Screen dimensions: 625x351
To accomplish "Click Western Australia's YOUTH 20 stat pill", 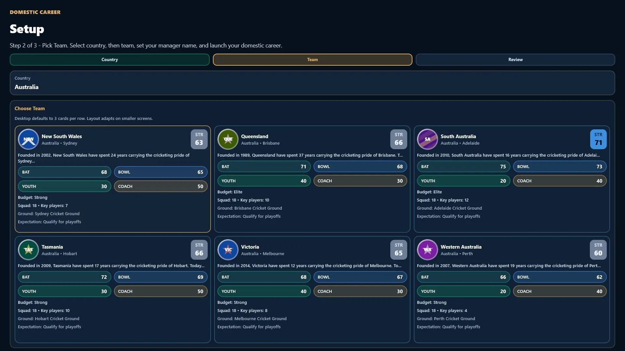I will coord(464,292).
